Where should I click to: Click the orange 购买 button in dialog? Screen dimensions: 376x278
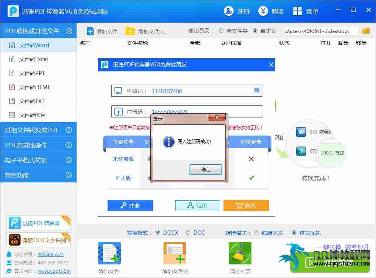246,205
